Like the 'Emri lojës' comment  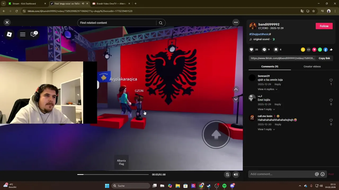point(331,100)
